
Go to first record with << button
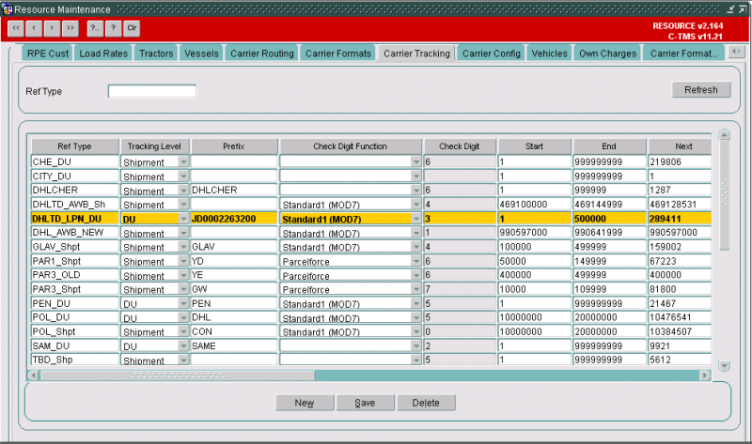(16, 28)
